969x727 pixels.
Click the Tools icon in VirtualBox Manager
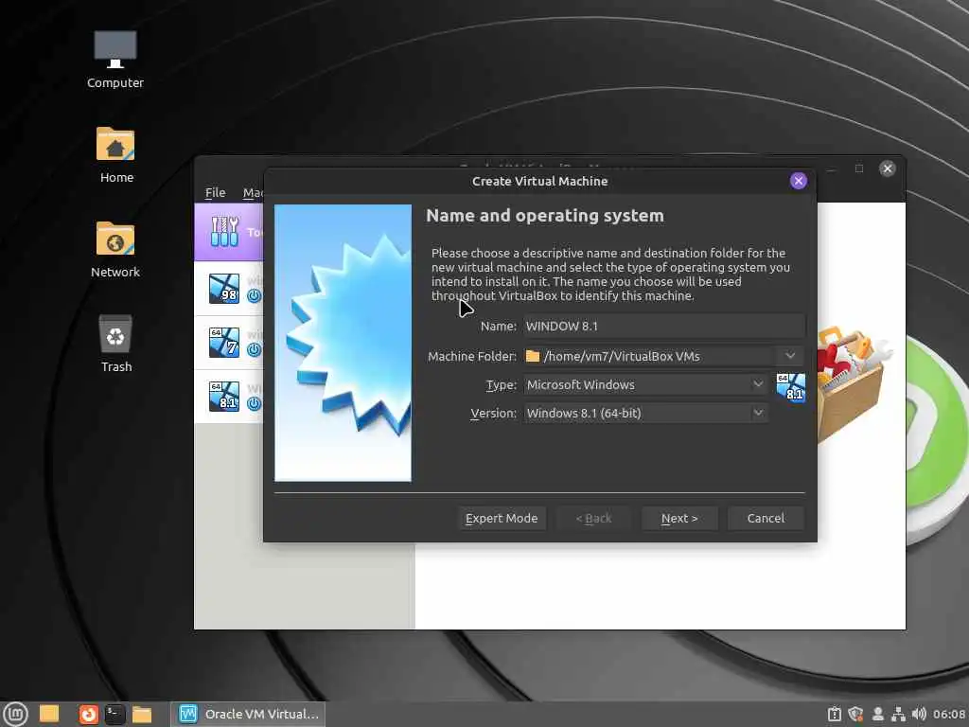coord(224,232)
